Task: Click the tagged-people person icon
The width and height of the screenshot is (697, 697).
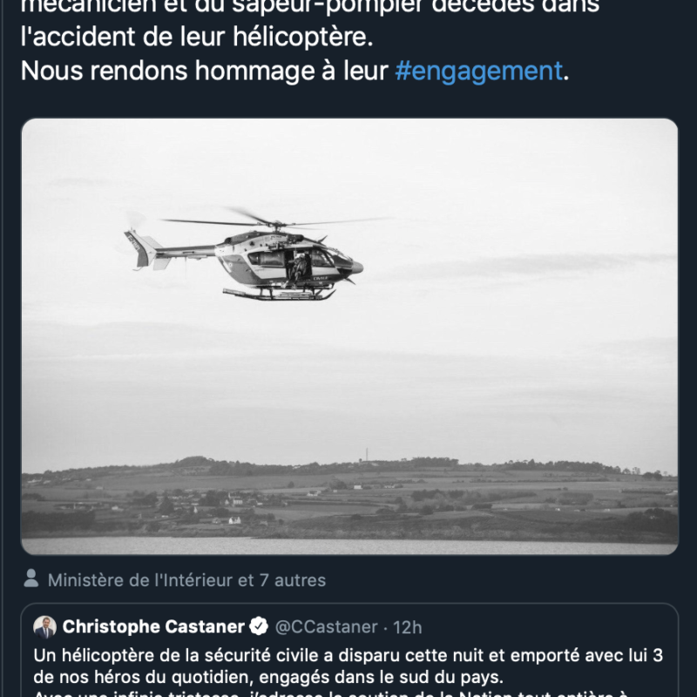Action: coord(31,579)
